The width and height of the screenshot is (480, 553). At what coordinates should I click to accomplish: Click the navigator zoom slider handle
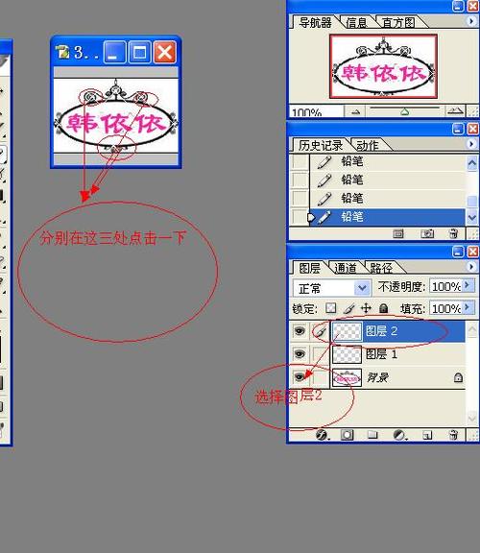[405, 112]
